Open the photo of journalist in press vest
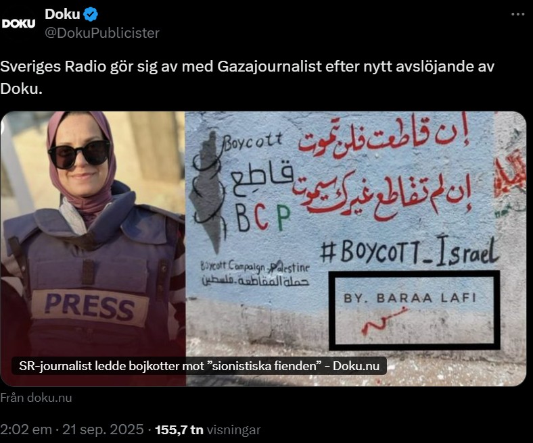The width and height of the screenshot is (533, 443). [93, 249]
